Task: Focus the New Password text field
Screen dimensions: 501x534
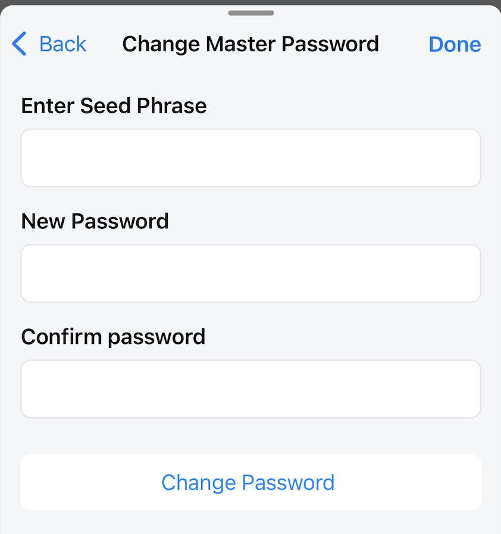Action: tap(250, 274)
